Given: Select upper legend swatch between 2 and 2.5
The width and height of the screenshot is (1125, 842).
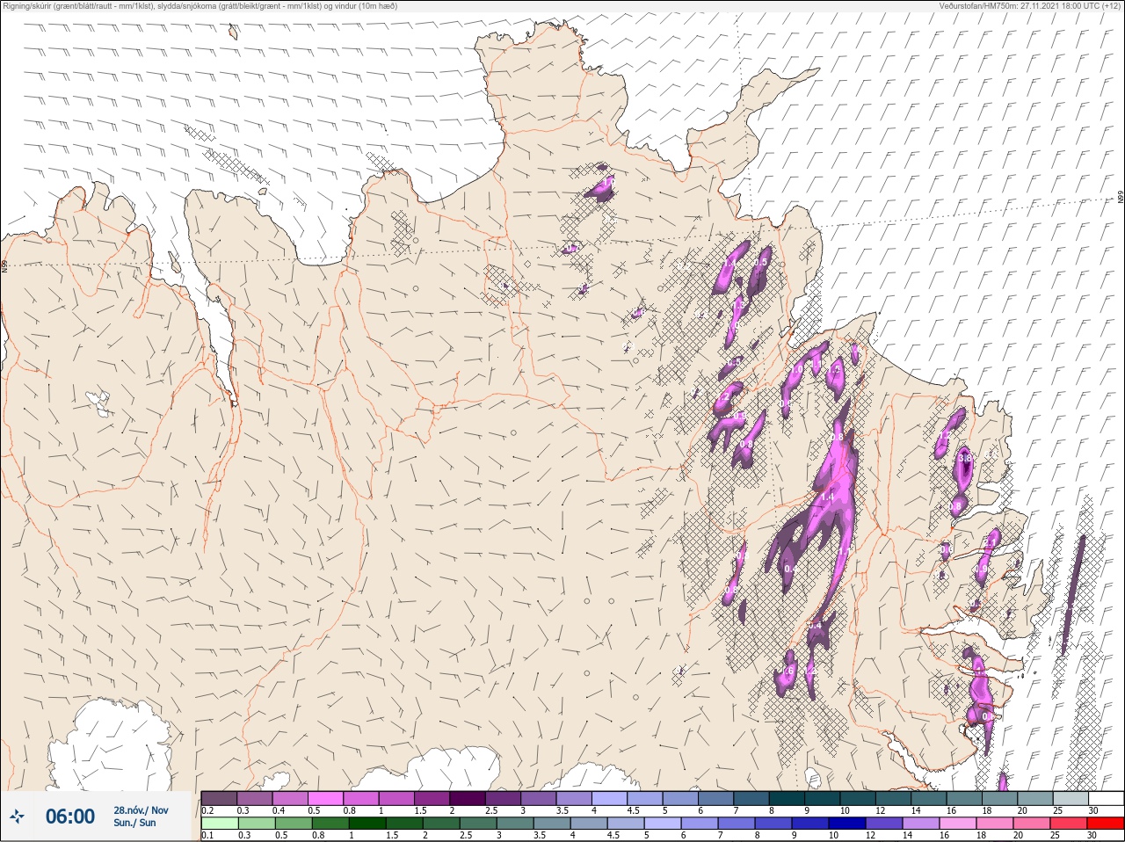Looking at the screenshot, I should [468, 798].
